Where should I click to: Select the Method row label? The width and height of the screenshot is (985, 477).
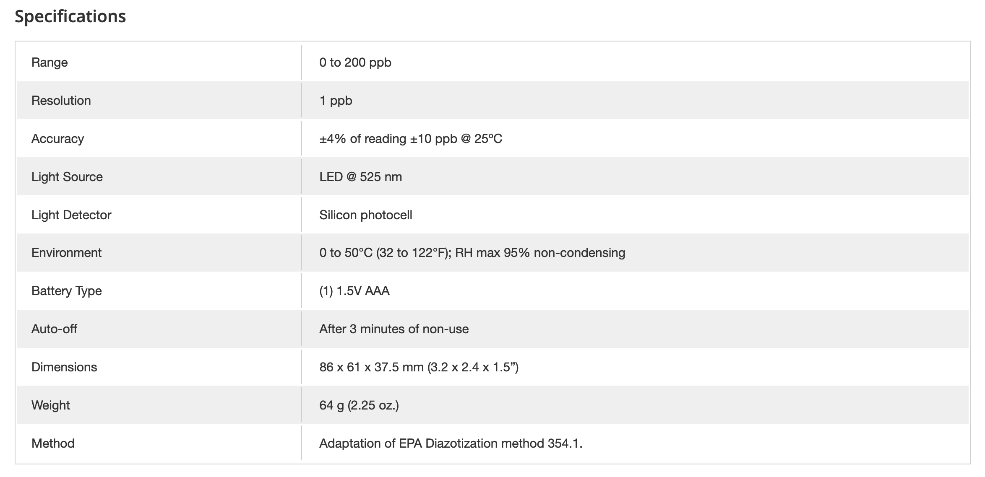click(53, 443)
